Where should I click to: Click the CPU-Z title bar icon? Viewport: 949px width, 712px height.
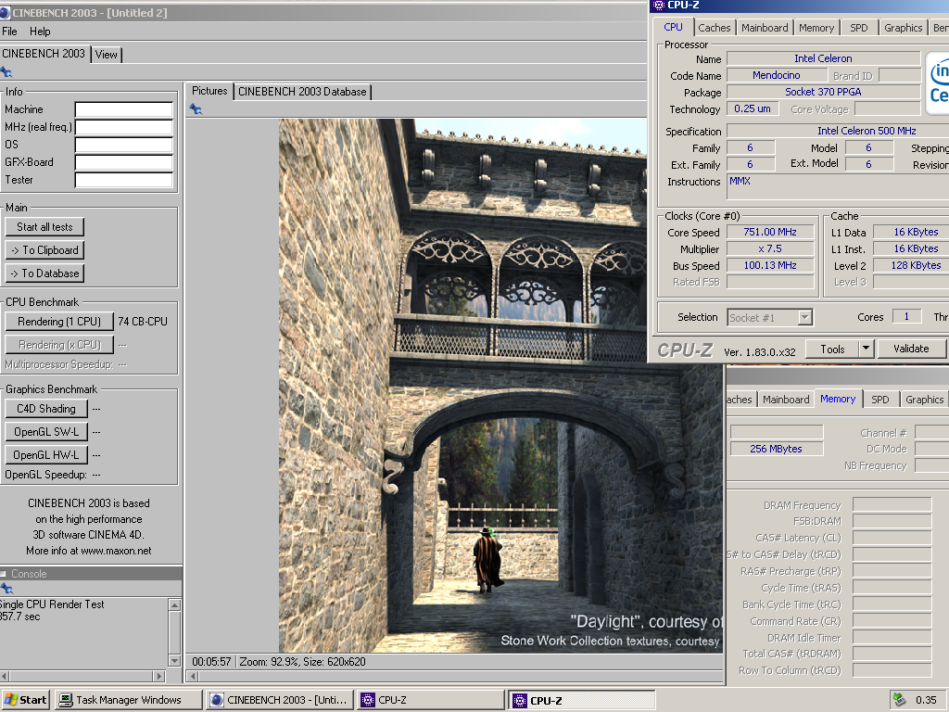coord(659,5)
